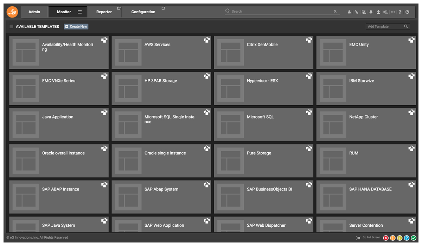422x246 pixels.
Task: Click the clone icon on Pure Storage card
Action: tap(309, 148)
